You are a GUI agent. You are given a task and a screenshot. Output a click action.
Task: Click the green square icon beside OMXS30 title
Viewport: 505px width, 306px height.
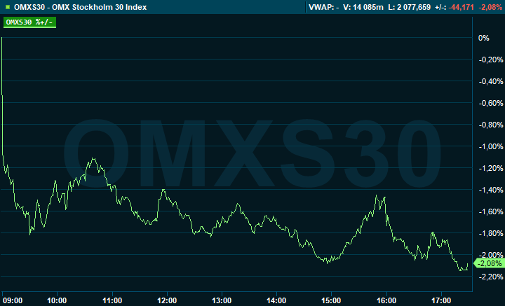(x=8, y=7)
